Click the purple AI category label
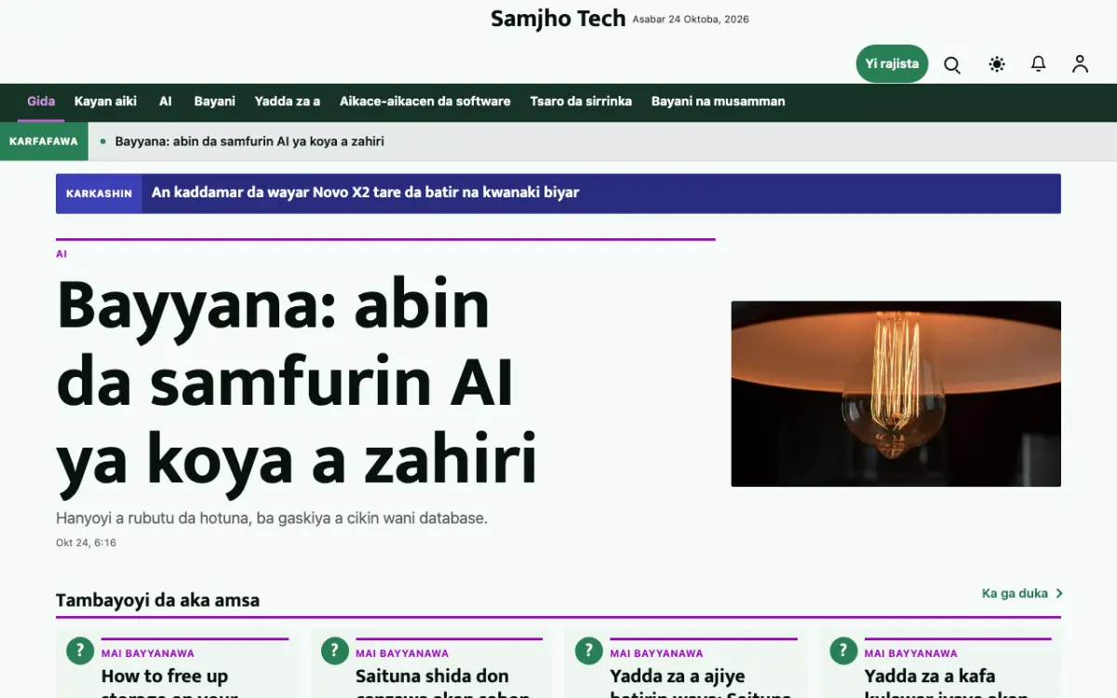1117x698 pixels. (x=61, y=254)
